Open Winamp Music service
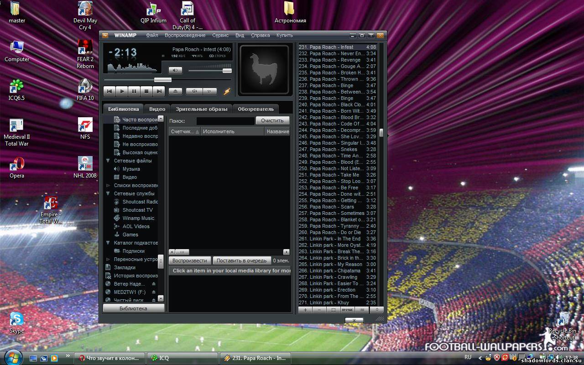 click(134, 218)
